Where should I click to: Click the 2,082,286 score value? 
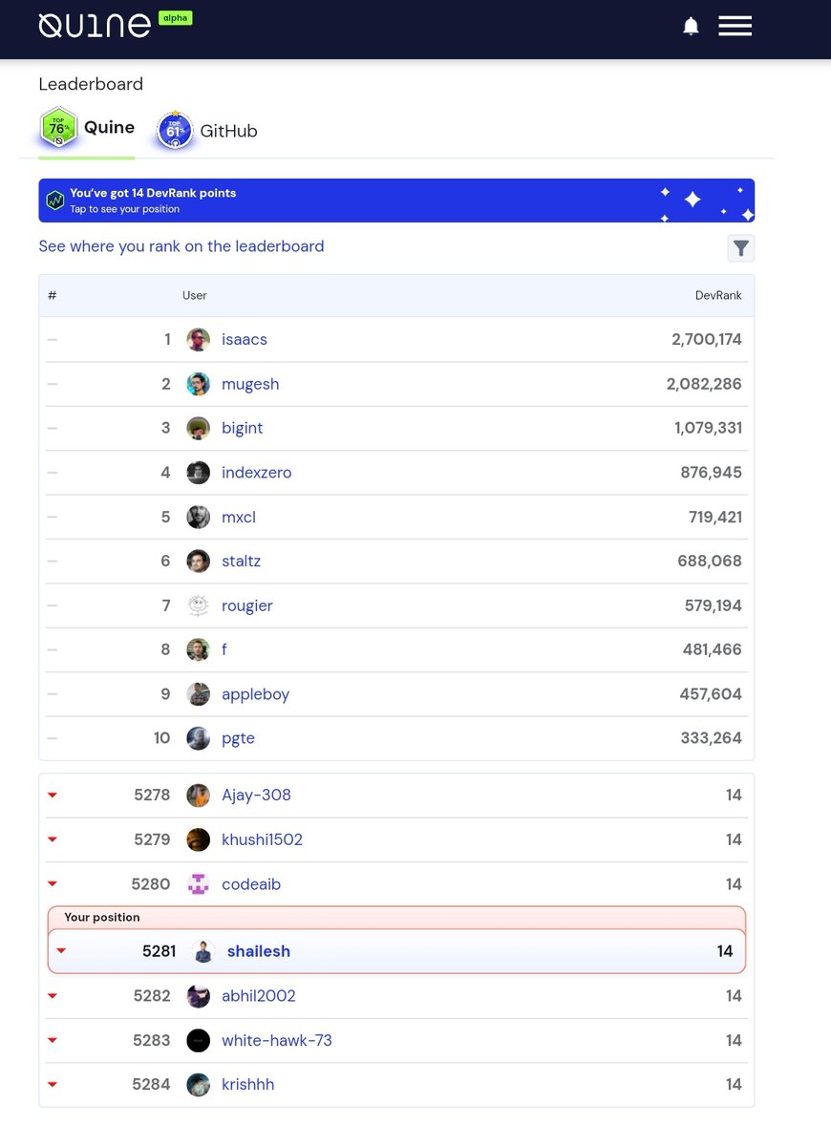704,384
